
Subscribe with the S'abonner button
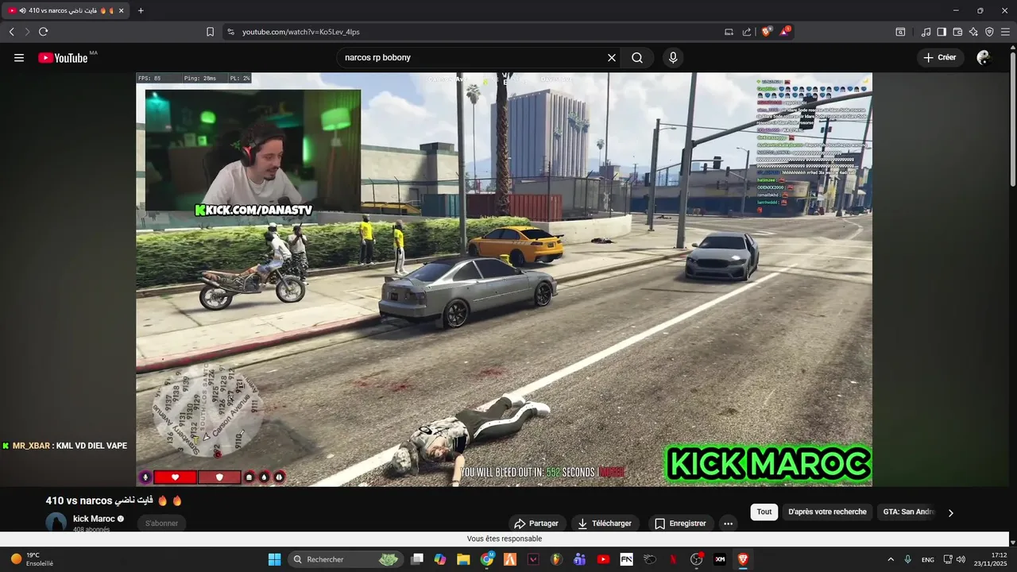click(161, 524)
